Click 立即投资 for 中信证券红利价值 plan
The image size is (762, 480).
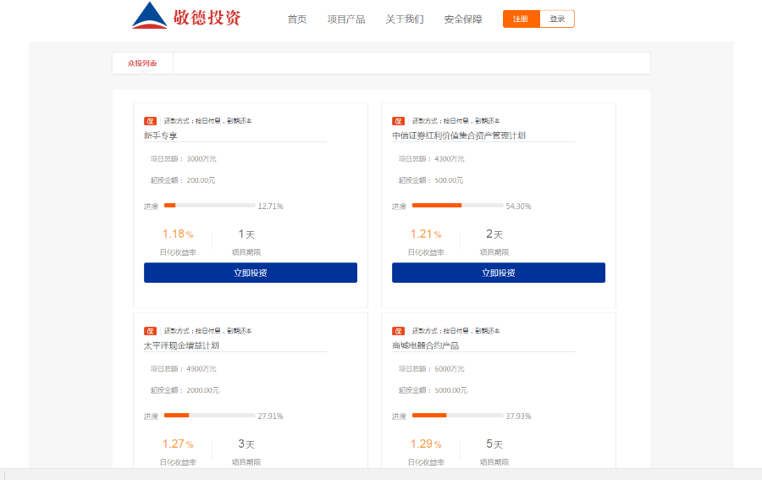pyautogui.click(x=499, y=273)
